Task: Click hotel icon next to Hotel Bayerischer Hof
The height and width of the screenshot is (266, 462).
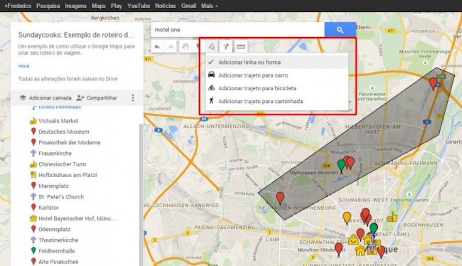Action: [x=33, y=218]
